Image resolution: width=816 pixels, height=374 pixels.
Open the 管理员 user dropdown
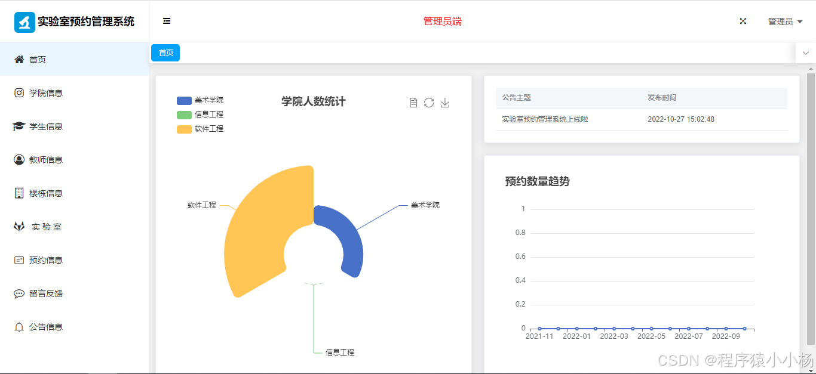(785, 21)
